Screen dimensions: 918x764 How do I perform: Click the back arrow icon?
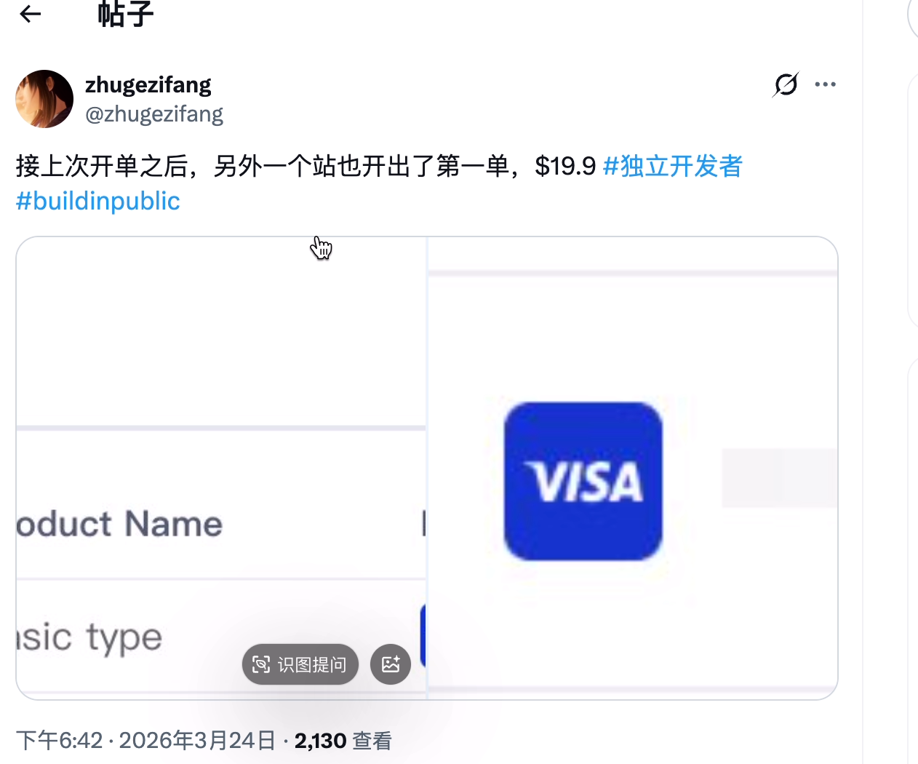click(x=31, y=13)
